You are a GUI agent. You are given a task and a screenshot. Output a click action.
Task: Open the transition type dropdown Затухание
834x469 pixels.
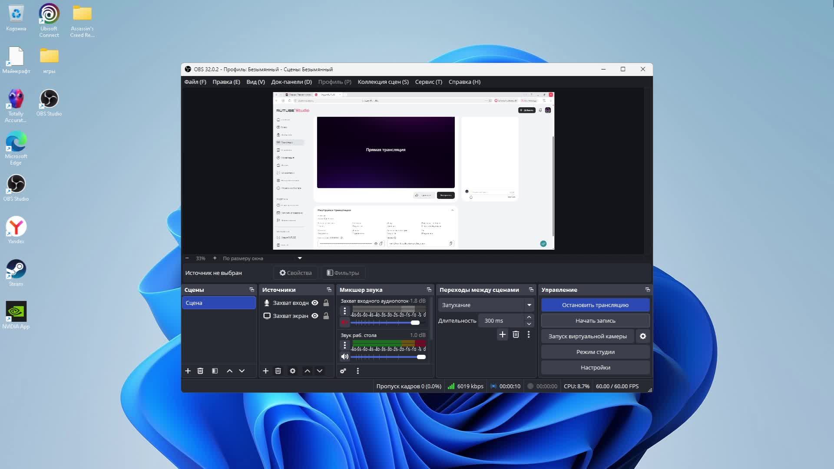(486, 305)
